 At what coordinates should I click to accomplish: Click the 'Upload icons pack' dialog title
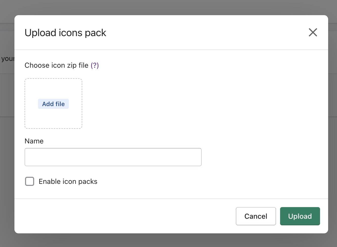click(65, 33)
